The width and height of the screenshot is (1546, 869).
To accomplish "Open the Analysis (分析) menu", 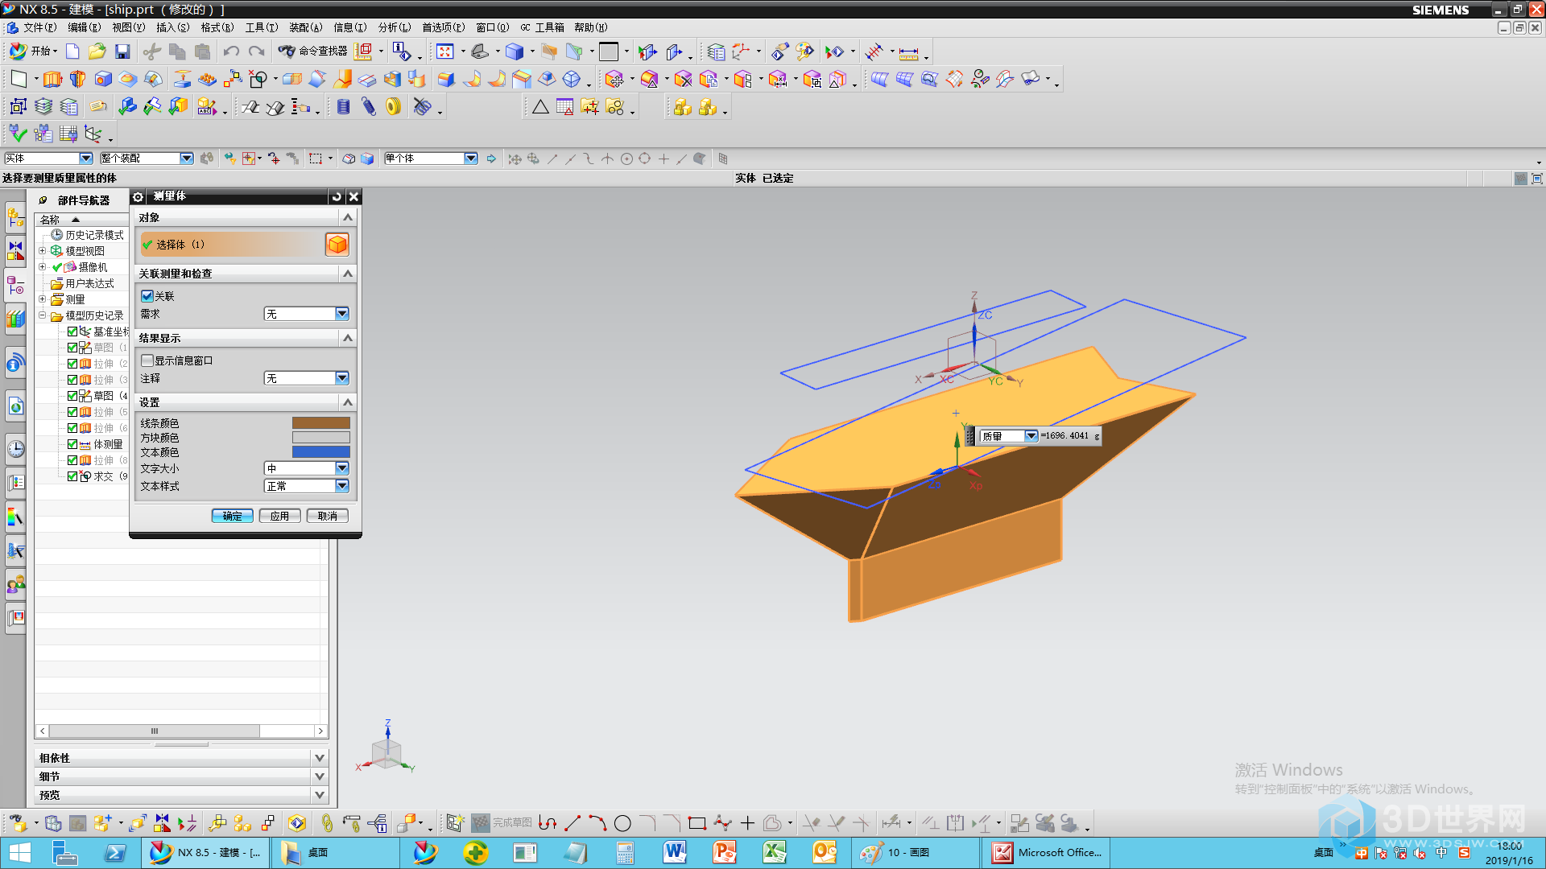I will coord(395,27).
